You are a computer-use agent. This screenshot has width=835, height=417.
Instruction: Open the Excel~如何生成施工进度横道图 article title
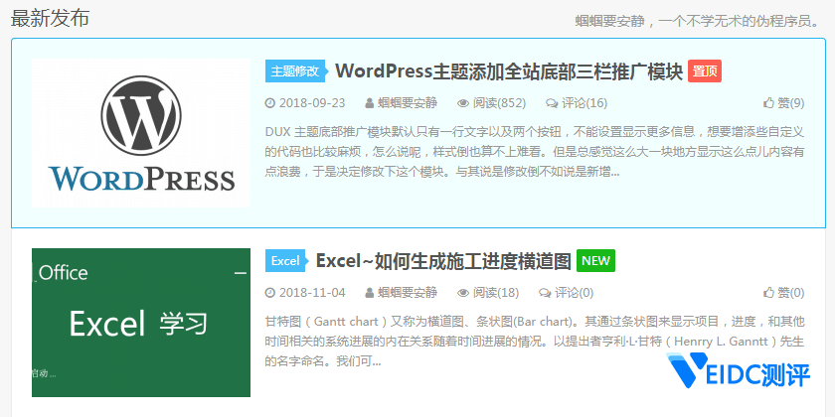(442, 260)
